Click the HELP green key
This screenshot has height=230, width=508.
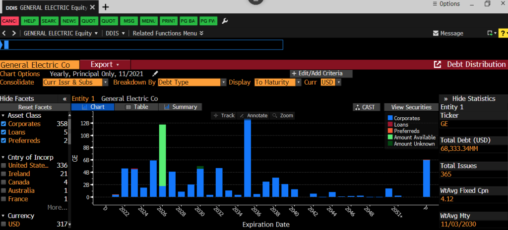[29, 21]
